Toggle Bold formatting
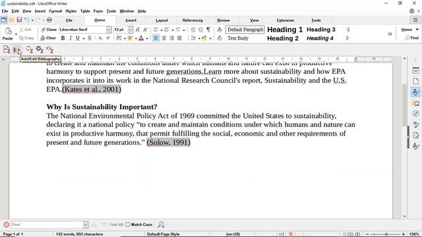Screen dimensions: 422x237 pyautogui.click(x=63, y=38)
